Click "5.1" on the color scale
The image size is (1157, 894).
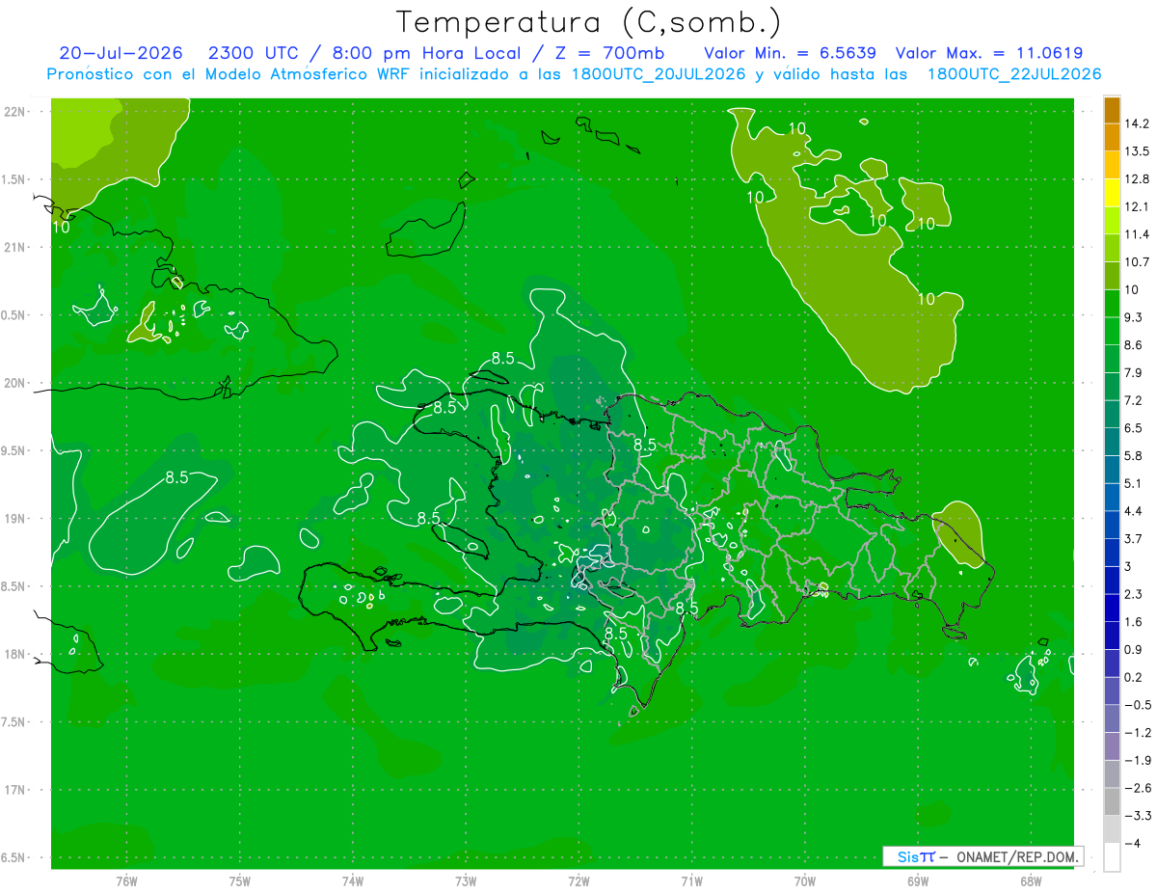point(1134,483)
